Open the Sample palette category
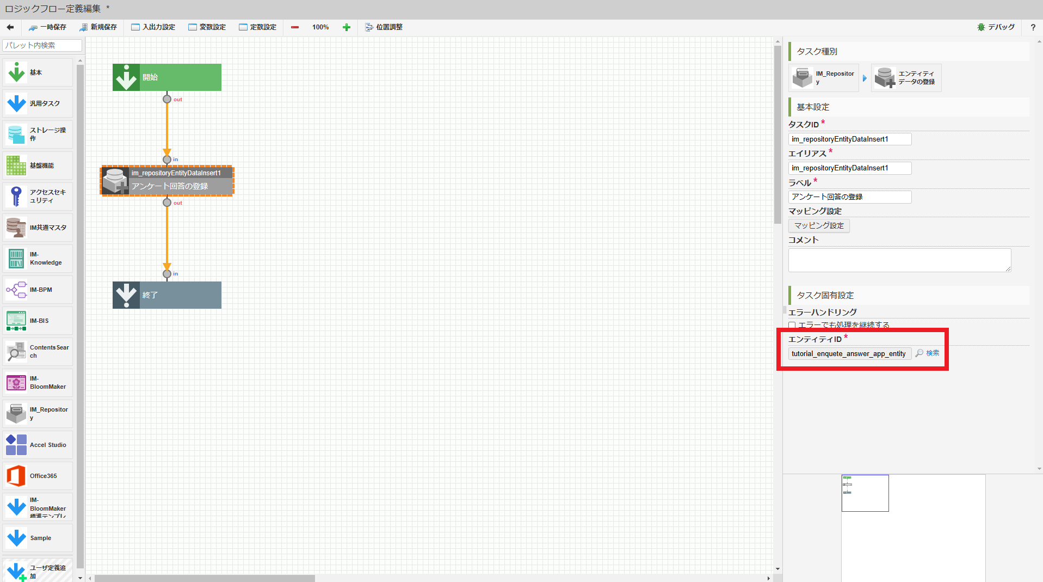The image size is (1043, 582). click(x=37, y=538)
